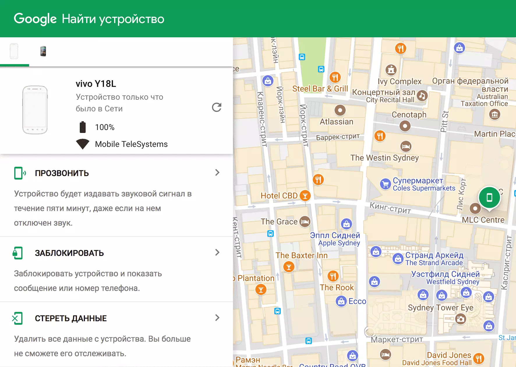
Task: Click the СТЕРЕТЬ ДАННЫЕ erase icon
Action: (x=17, y=318)
